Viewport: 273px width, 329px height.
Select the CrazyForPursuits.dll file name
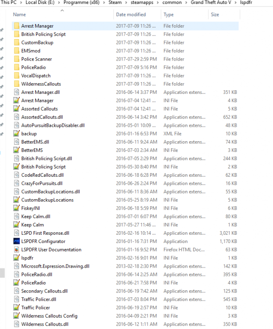(42, 183)
